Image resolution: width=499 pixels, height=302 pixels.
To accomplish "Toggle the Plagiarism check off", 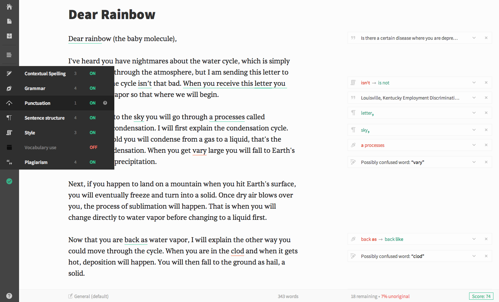I will (x=93, y=162).
